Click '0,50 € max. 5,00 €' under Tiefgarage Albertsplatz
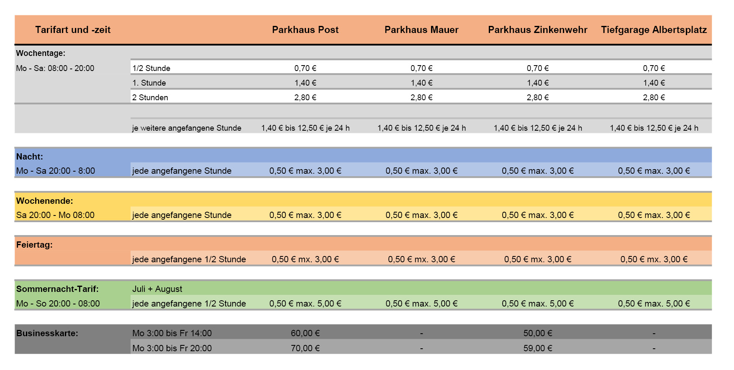Viewport: 734px width, 370px height. 654,304
